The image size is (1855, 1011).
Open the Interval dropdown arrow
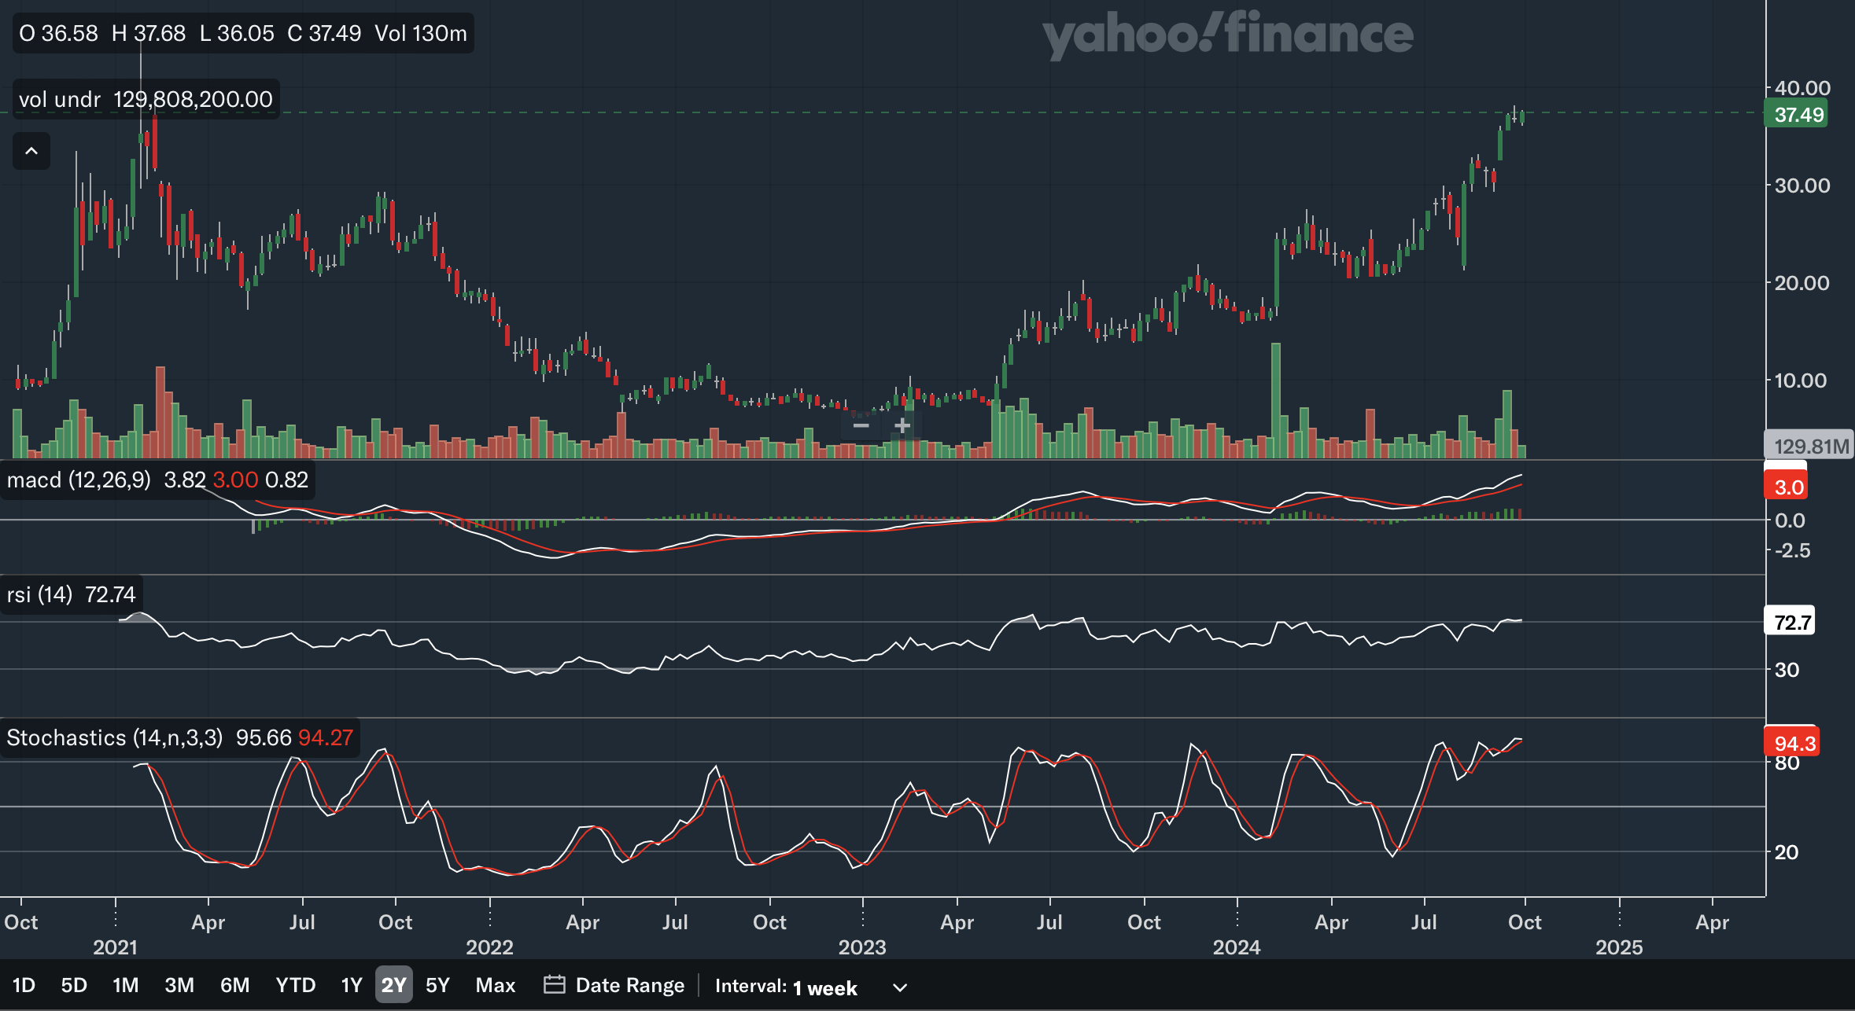[x=900, y=987]
